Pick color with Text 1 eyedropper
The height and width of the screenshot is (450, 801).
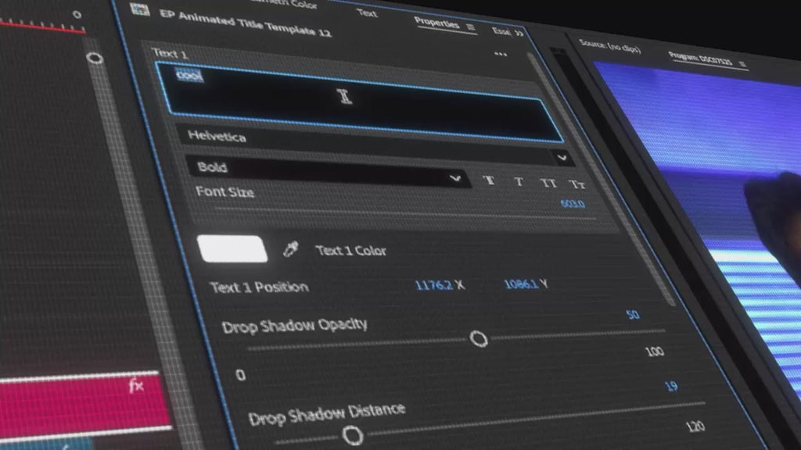pyautogui.click(x=291, y=250)
